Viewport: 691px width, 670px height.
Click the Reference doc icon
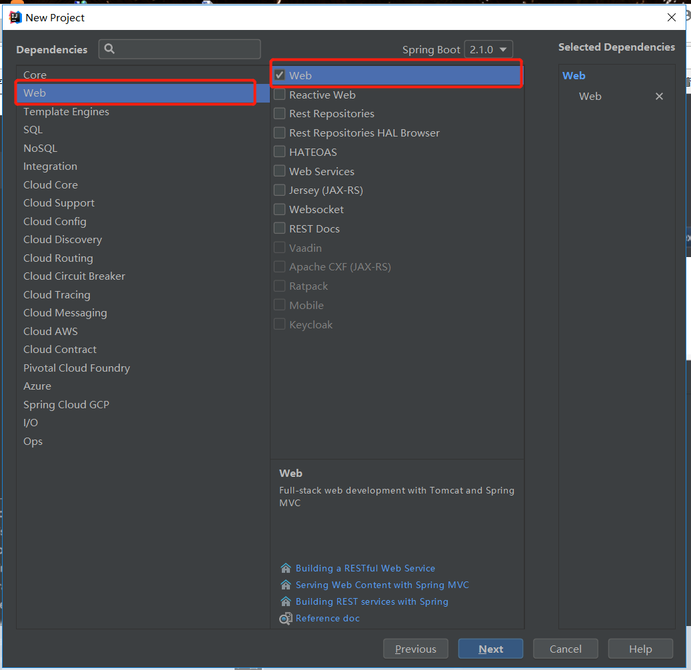285,618
